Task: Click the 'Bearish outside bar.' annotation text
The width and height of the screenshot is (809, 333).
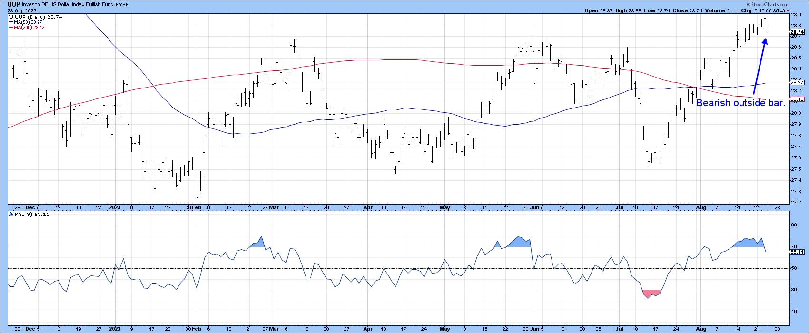Action: (x=740, y=103)
